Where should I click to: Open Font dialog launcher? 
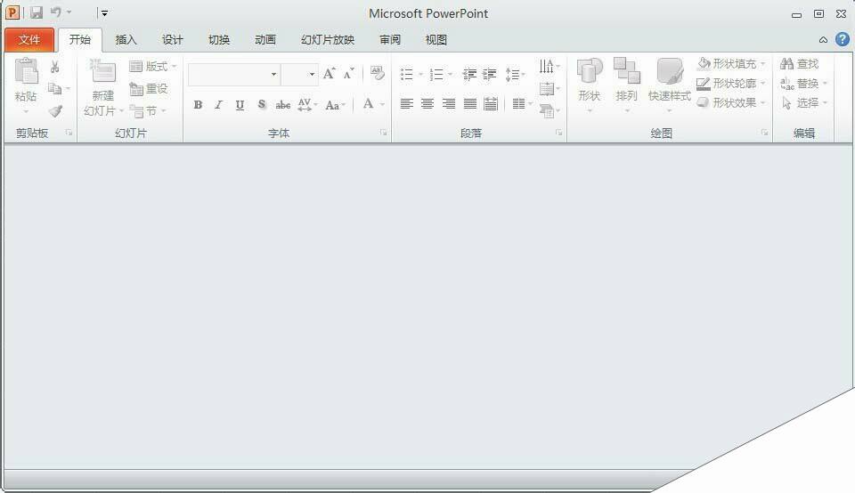tap(383, 133)
